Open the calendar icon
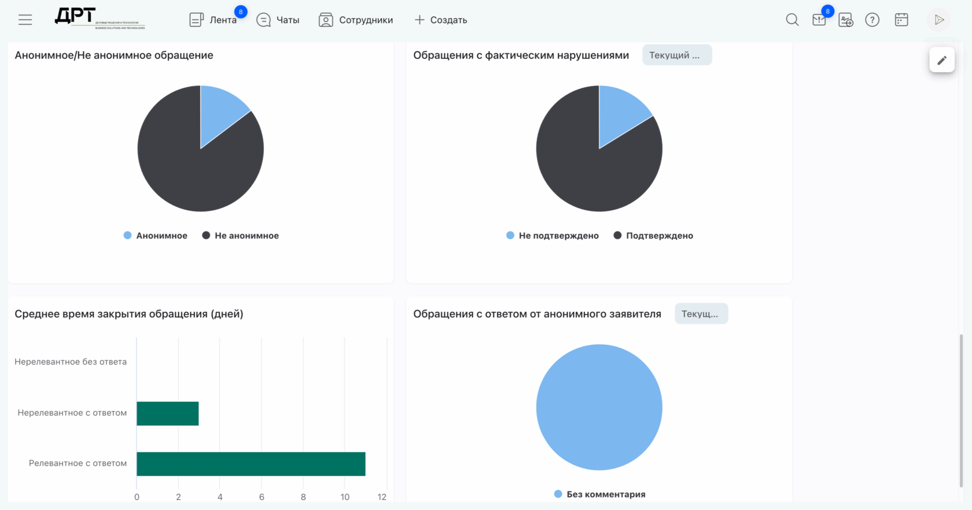This screenshot has width=972, height=510. pos(901,20)
